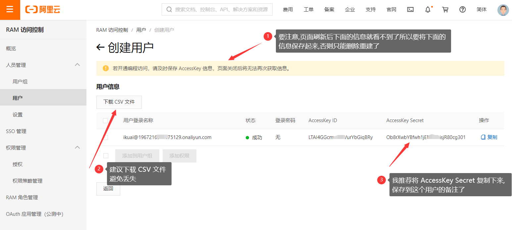Collapse the 权限管理 section chevron
This screenshot has width=512, height=230.
click(x=77, y=148)
